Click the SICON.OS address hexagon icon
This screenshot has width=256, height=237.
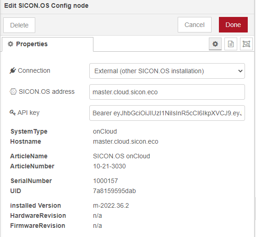coord(13,92)
